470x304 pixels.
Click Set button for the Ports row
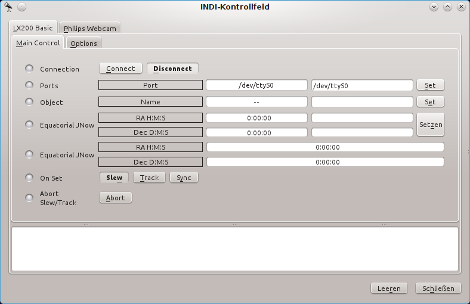click(430, 85)
